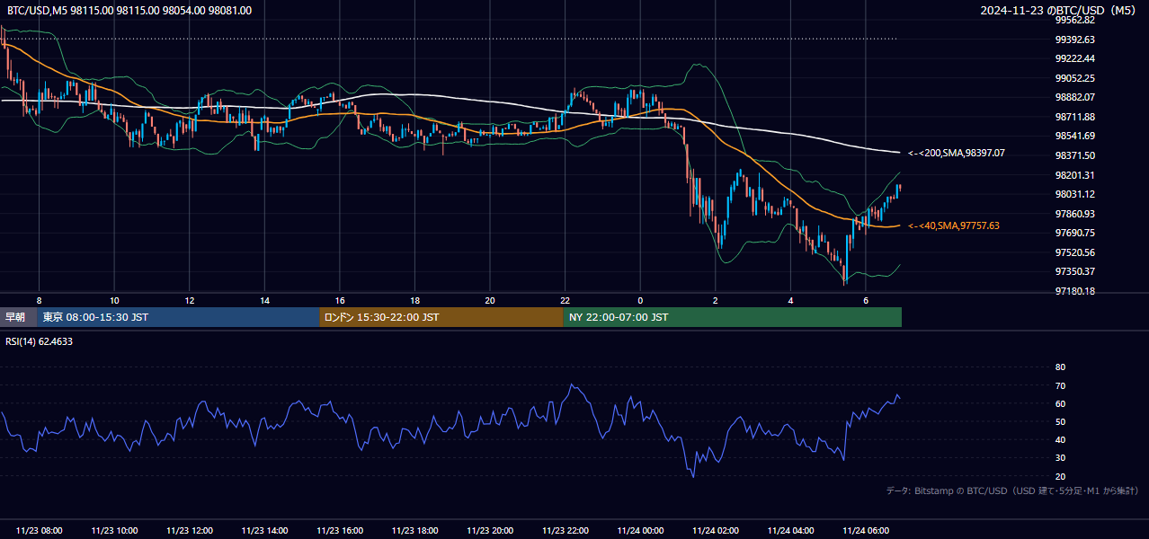
Task: Click the BTC/USD,M5 price header text
Action: click(x=129, y=11)
